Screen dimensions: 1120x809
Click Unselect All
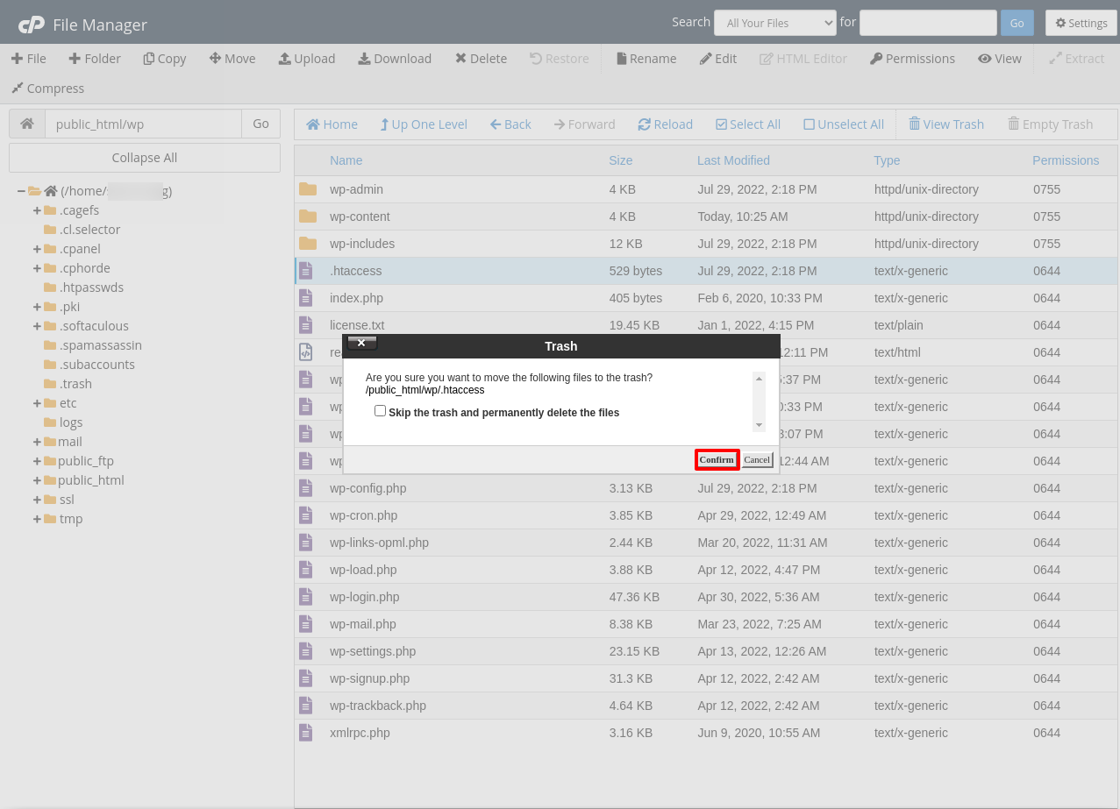[x=844, y=124]
